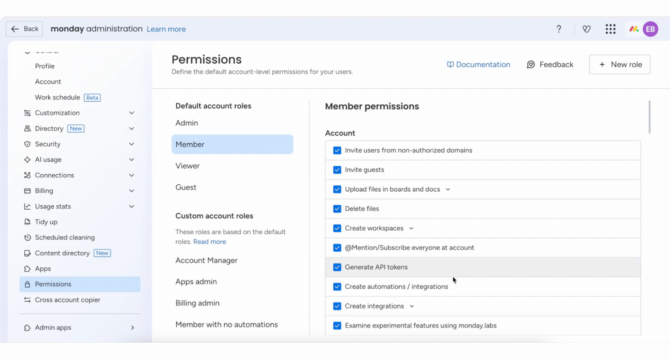
Task: Uncheck Create automations / integrations checkbox
Action: click(337, 286)
